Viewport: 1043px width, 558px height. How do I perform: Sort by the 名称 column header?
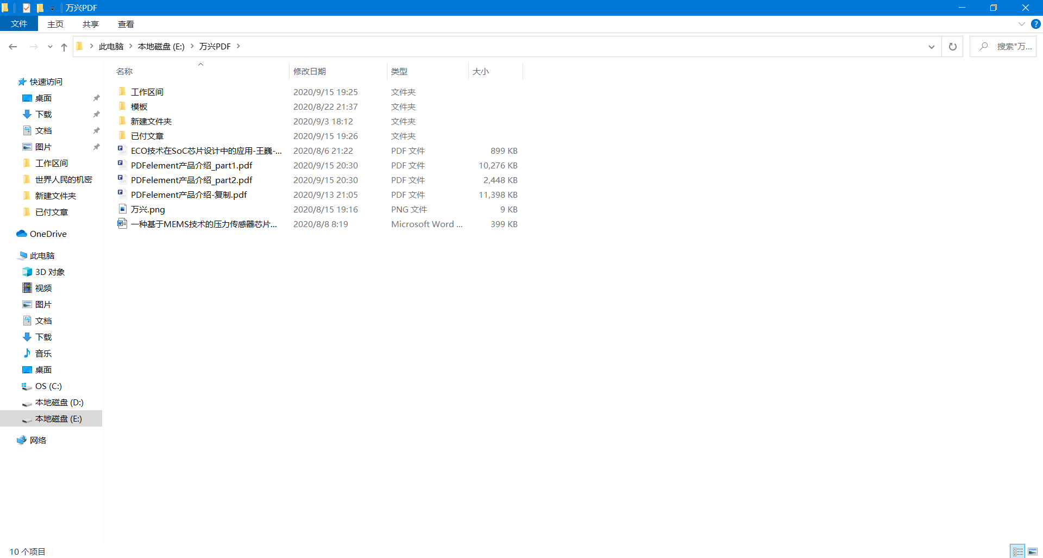[124, 71]
